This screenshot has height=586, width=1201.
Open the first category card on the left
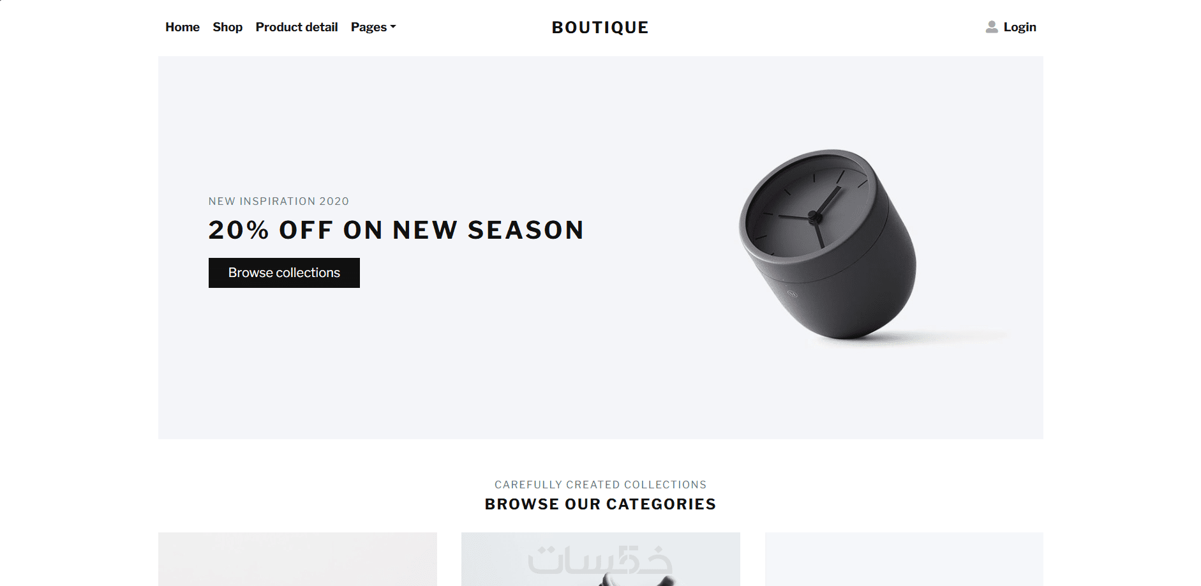click(297, 559)
